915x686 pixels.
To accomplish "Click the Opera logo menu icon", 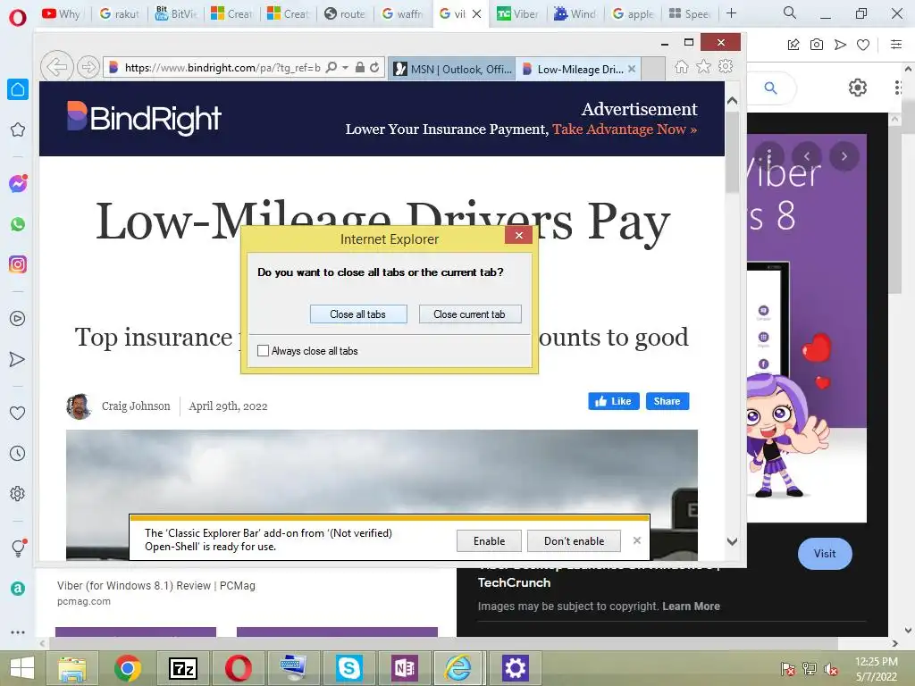I will 18,17.
